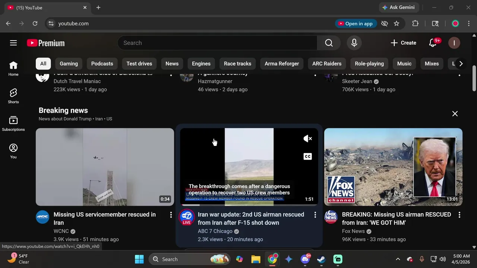Click the search magnifier button

pyautogui.click(x=329, y=43)
